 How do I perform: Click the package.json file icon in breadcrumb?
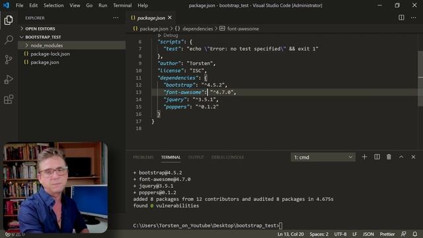pyautogui.click(x=135, y=28)
